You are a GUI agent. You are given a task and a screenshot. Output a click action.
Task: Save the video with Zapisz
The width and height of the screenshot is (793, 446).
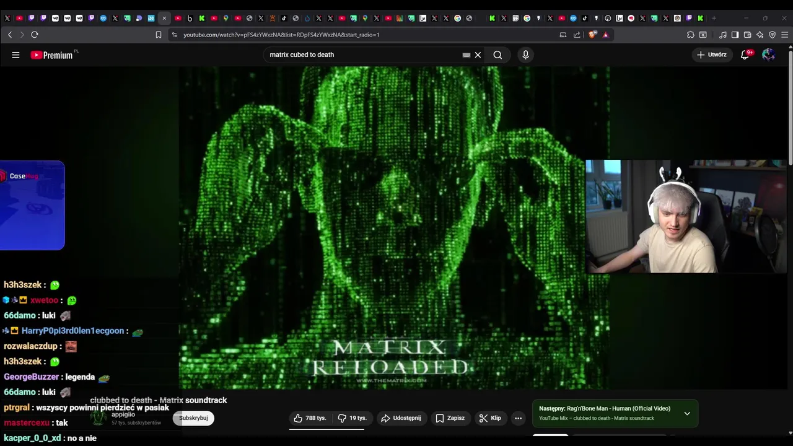coord(450,418)
